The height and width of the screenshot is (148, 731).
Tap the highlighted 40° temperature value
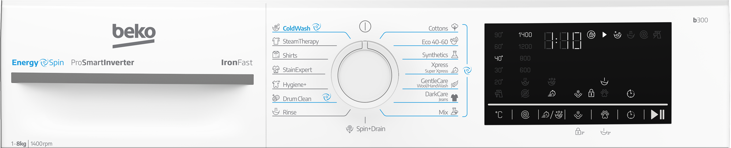pos(499,58)
